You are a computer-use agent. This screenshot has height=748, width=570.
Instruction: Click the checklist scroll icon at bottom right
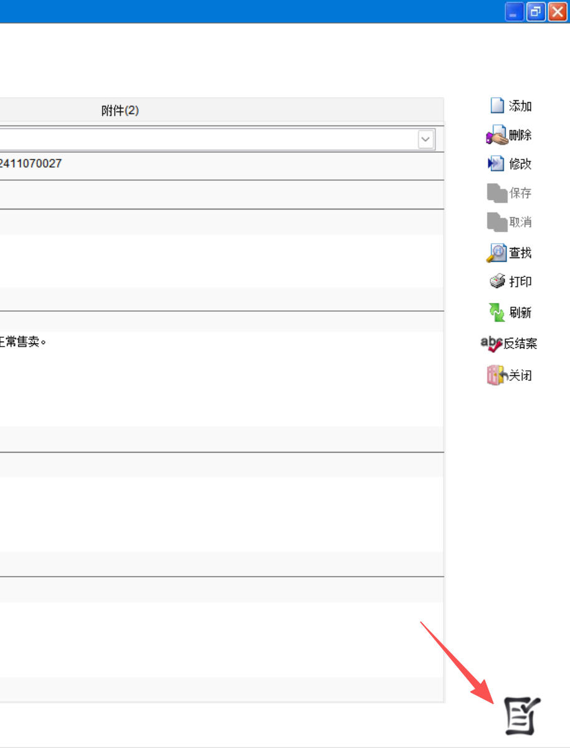[x=522, y=716]
